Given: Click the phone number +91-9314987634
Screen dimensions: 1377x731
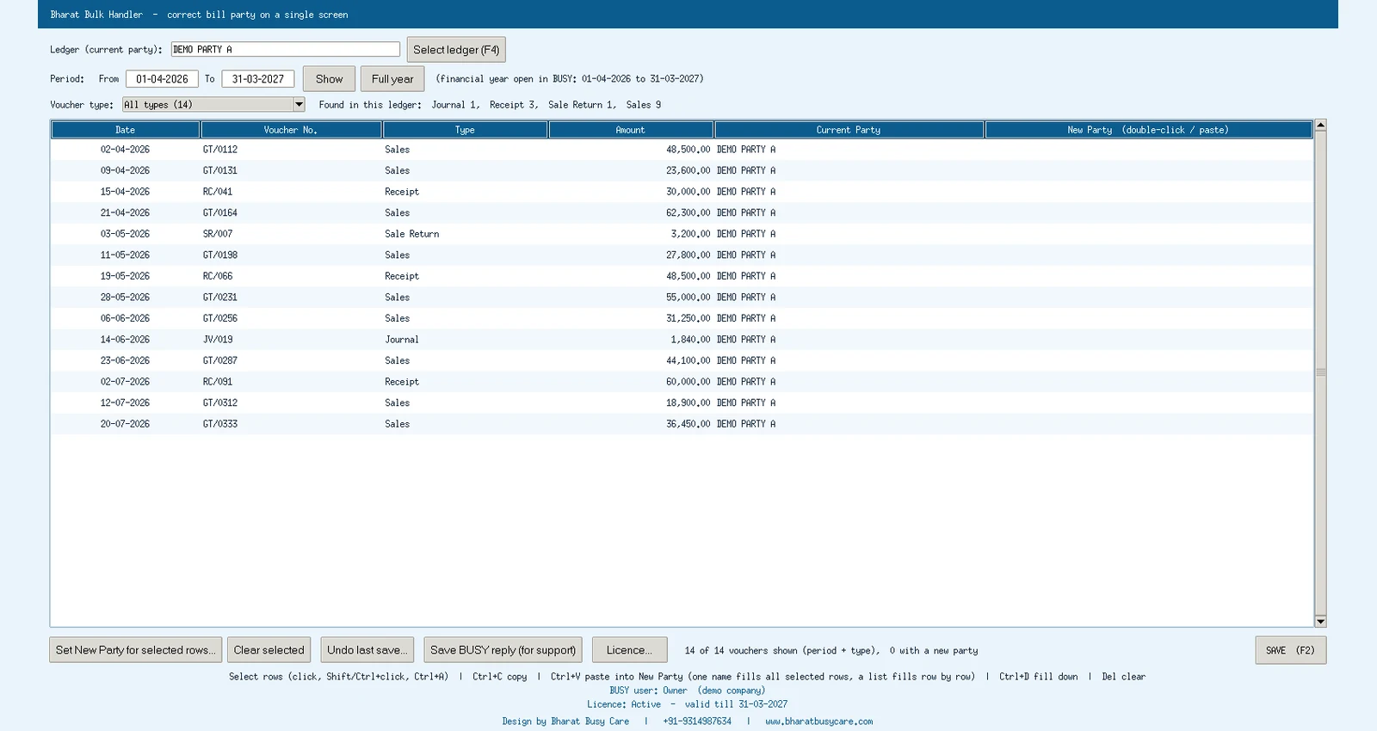Looking at the screenshot, I should click(697, 722).
